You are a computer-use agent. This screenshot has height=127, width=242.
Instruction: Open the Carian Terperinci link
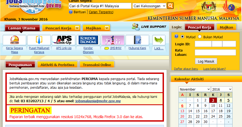[x=101, y=12]
